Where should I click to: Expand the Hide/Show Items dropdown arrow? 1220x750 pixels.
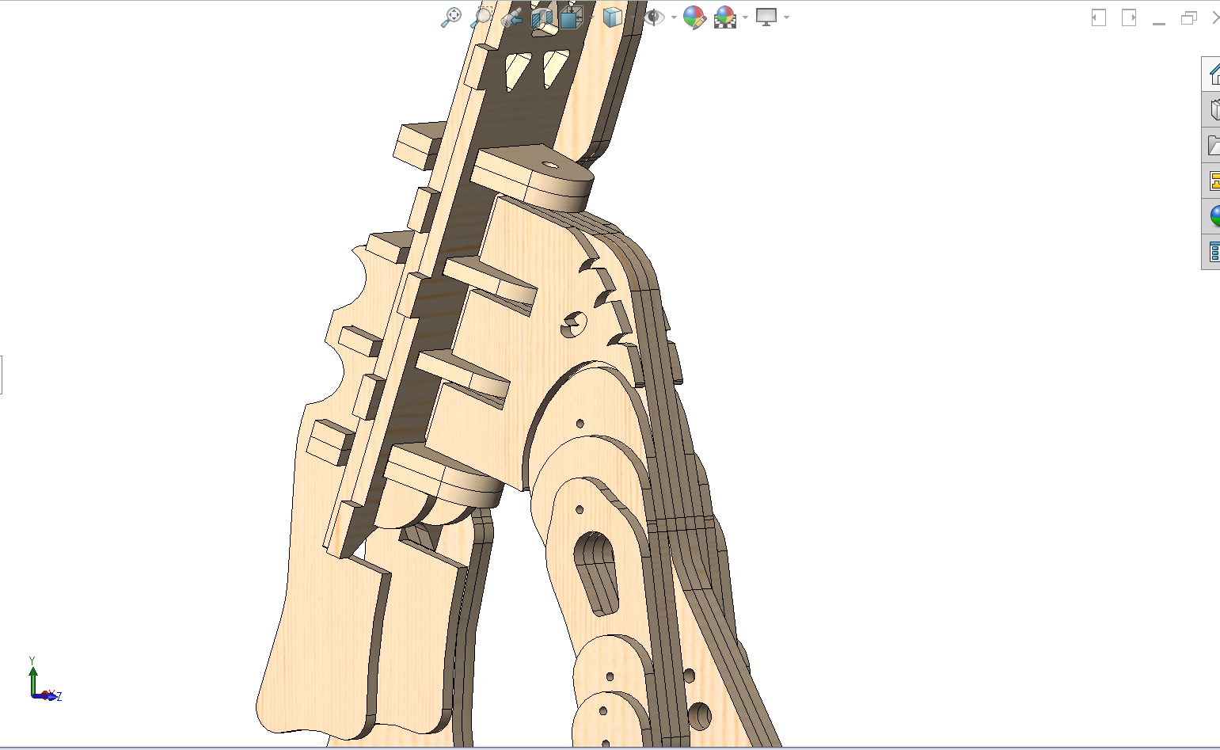coord(674,17)
